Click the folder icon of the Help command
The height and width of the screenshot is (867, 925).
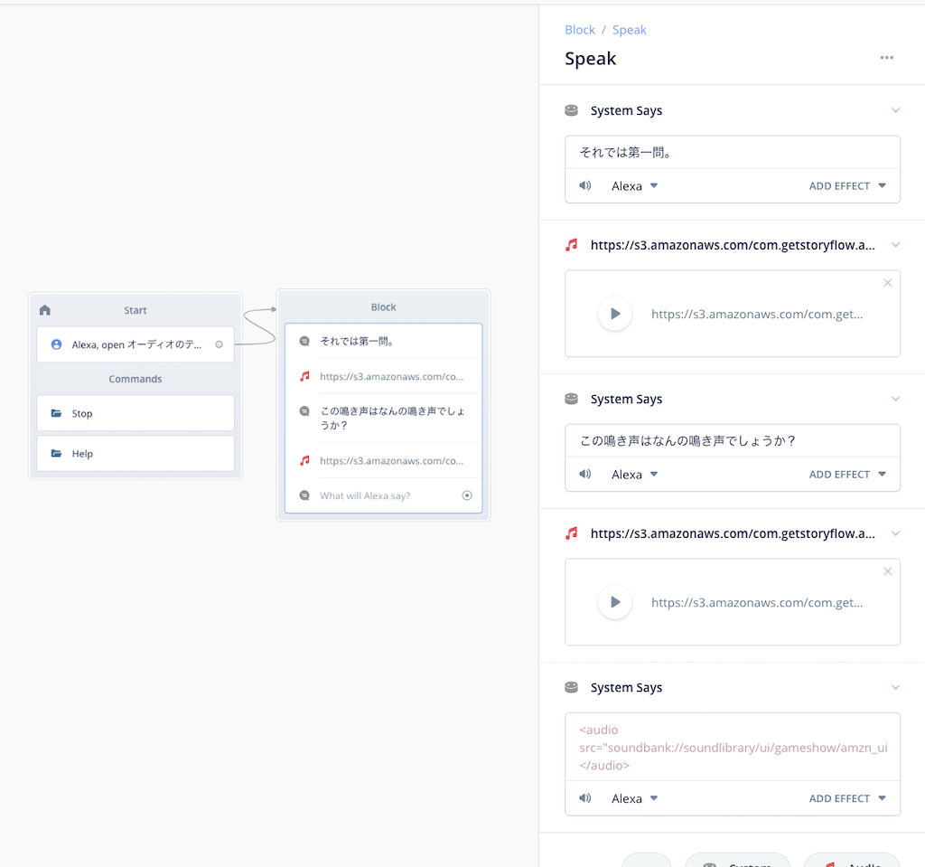tap(56, 453)
